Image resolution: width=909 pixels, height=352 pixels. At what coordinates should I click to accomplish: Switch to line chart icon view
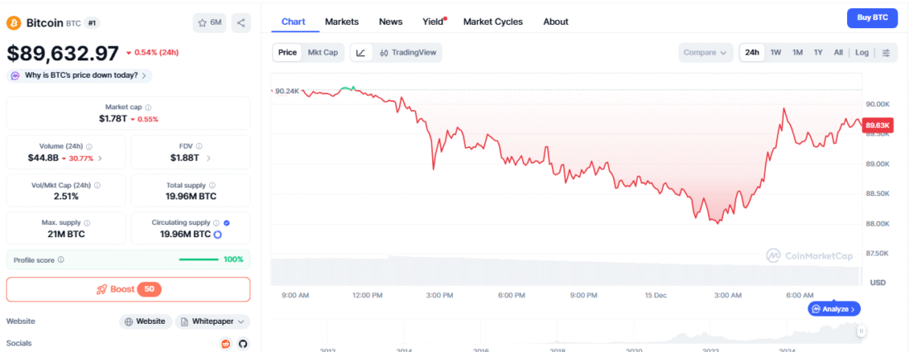(360, 53)
